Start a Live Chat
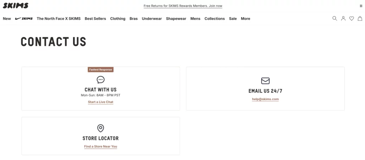Viewport: 365px width, 160px height. click(x=101, y=102)
